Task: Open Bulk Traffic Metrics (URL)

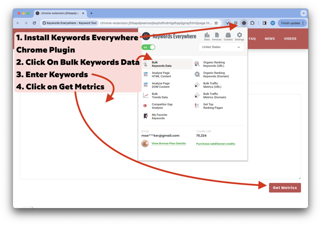Action: click(212, 85)
